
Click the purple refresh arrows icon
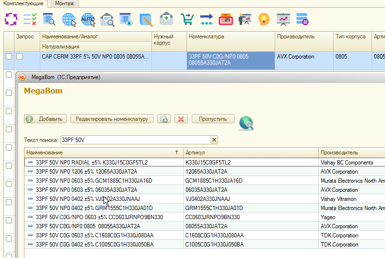pyautogui.click(x=11, y=19)
